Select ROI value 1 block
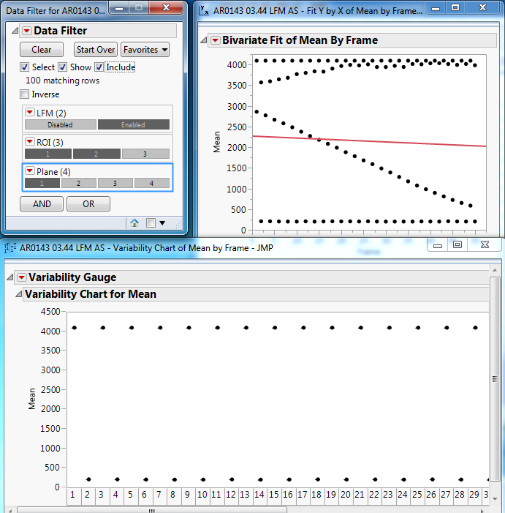 click(48, 154)
